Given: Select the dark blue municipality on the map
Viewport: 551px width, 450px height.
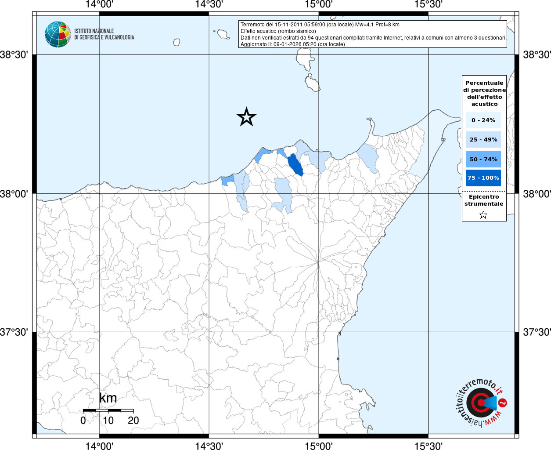Looking at the screenshot, I should (295, 165).
